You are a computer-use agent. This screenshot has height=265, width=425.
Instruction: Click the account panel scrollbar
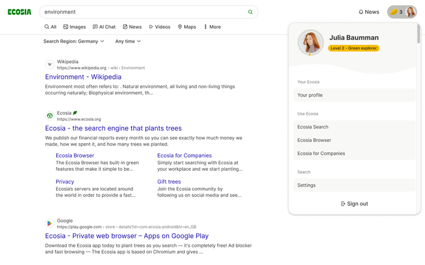pyautogui.click(x=419, y=34)
